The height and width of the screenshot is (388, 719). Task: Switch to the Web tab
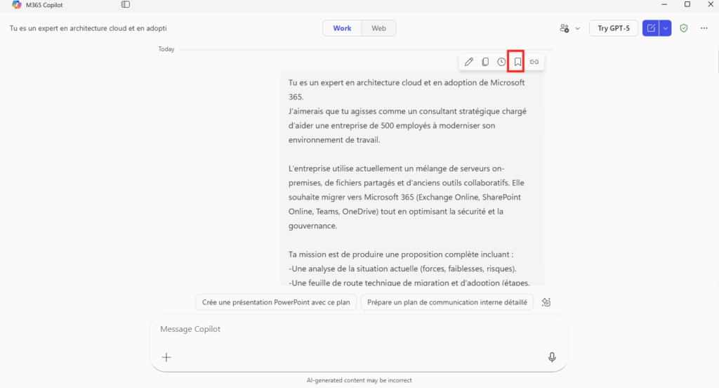pyautogui.click(x=378, y=28)
